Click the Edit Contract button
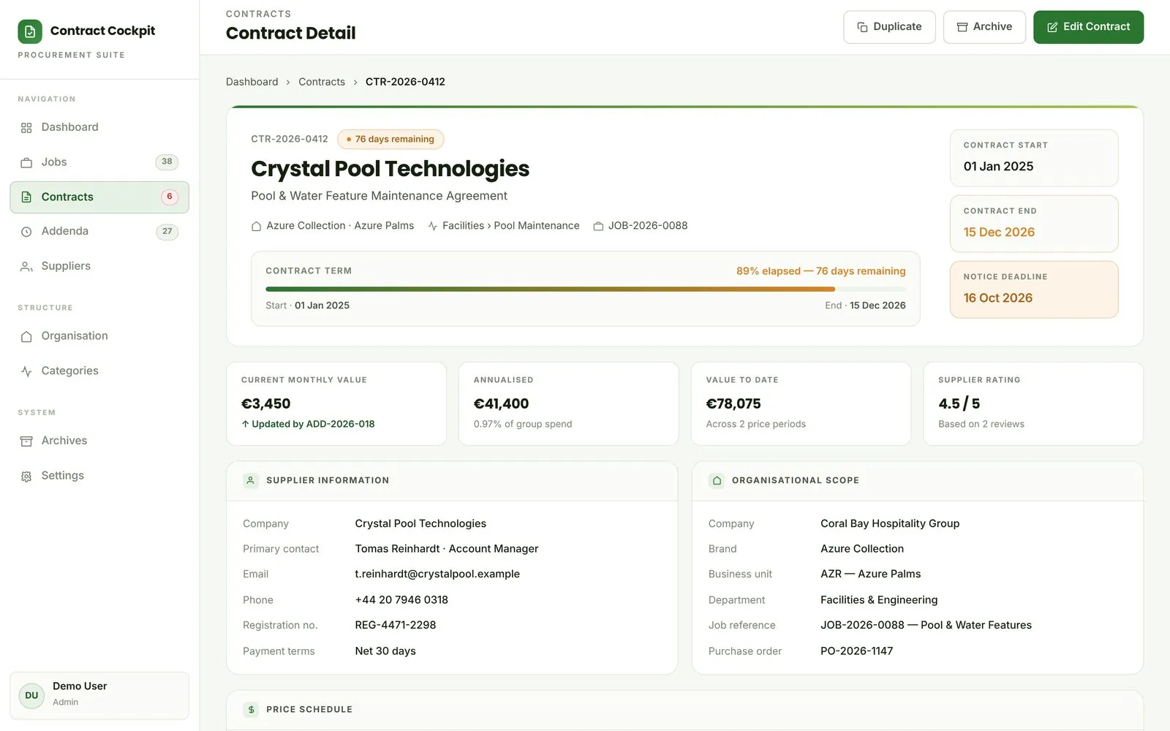The width and height of the screenshot is (1170, 731). [1088, 27]
